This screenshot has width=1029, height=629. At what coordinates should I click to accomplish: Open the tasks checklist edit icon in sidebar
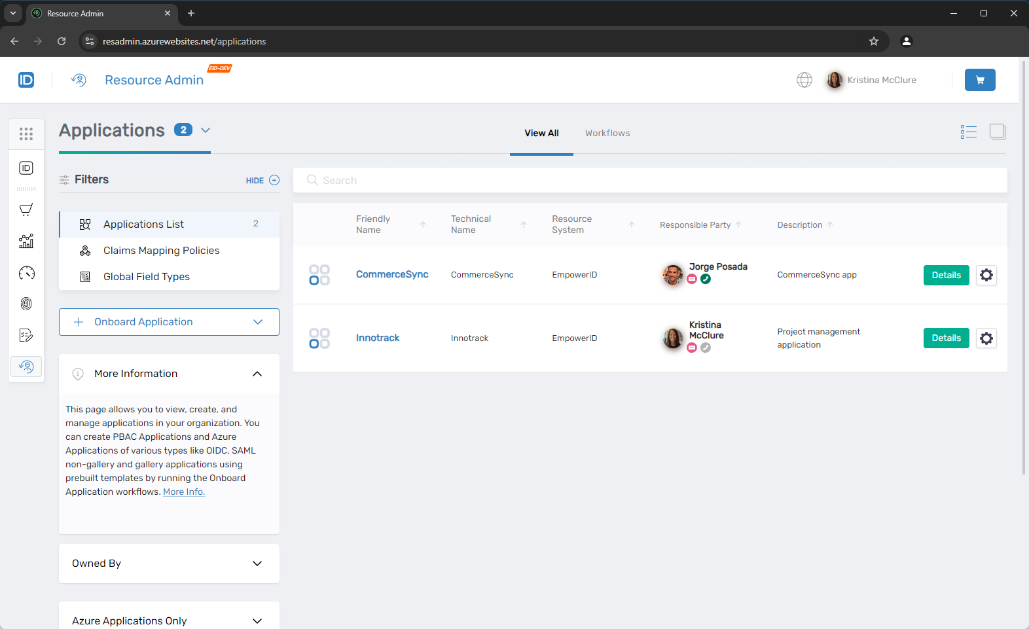[26, 336]
